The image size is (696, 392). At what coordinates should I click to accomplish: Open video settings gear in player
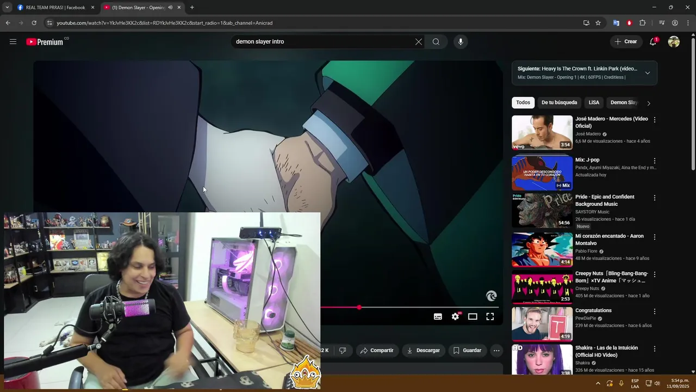[x=456, y=316]
